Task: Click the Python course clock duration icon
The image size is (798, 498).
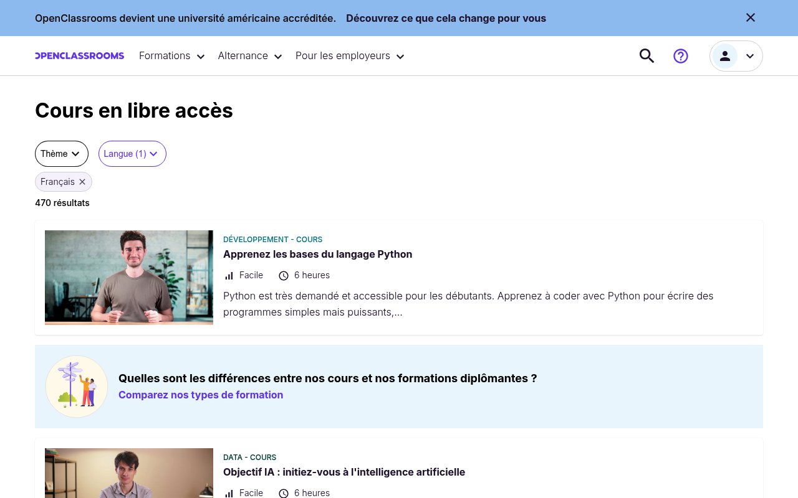Action: (x=284, y=276)
